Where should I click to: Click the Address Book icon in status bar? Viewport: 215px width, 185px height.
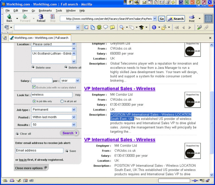25,181
